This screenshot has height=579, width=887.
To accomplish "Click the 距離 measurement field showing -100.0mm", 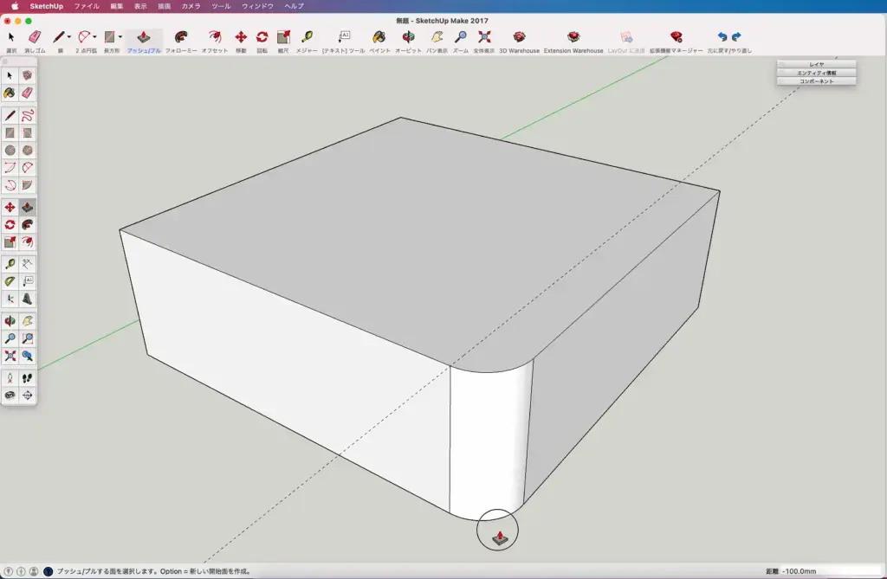I will [831, 571].
